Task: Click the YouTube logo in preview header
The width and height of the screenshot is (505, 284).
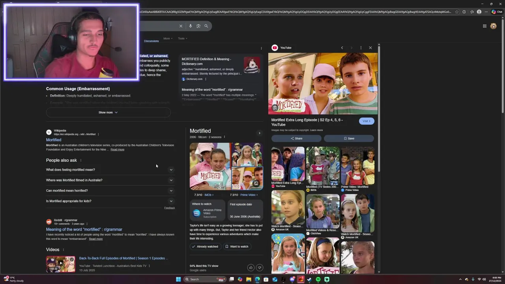Action: 275,48
